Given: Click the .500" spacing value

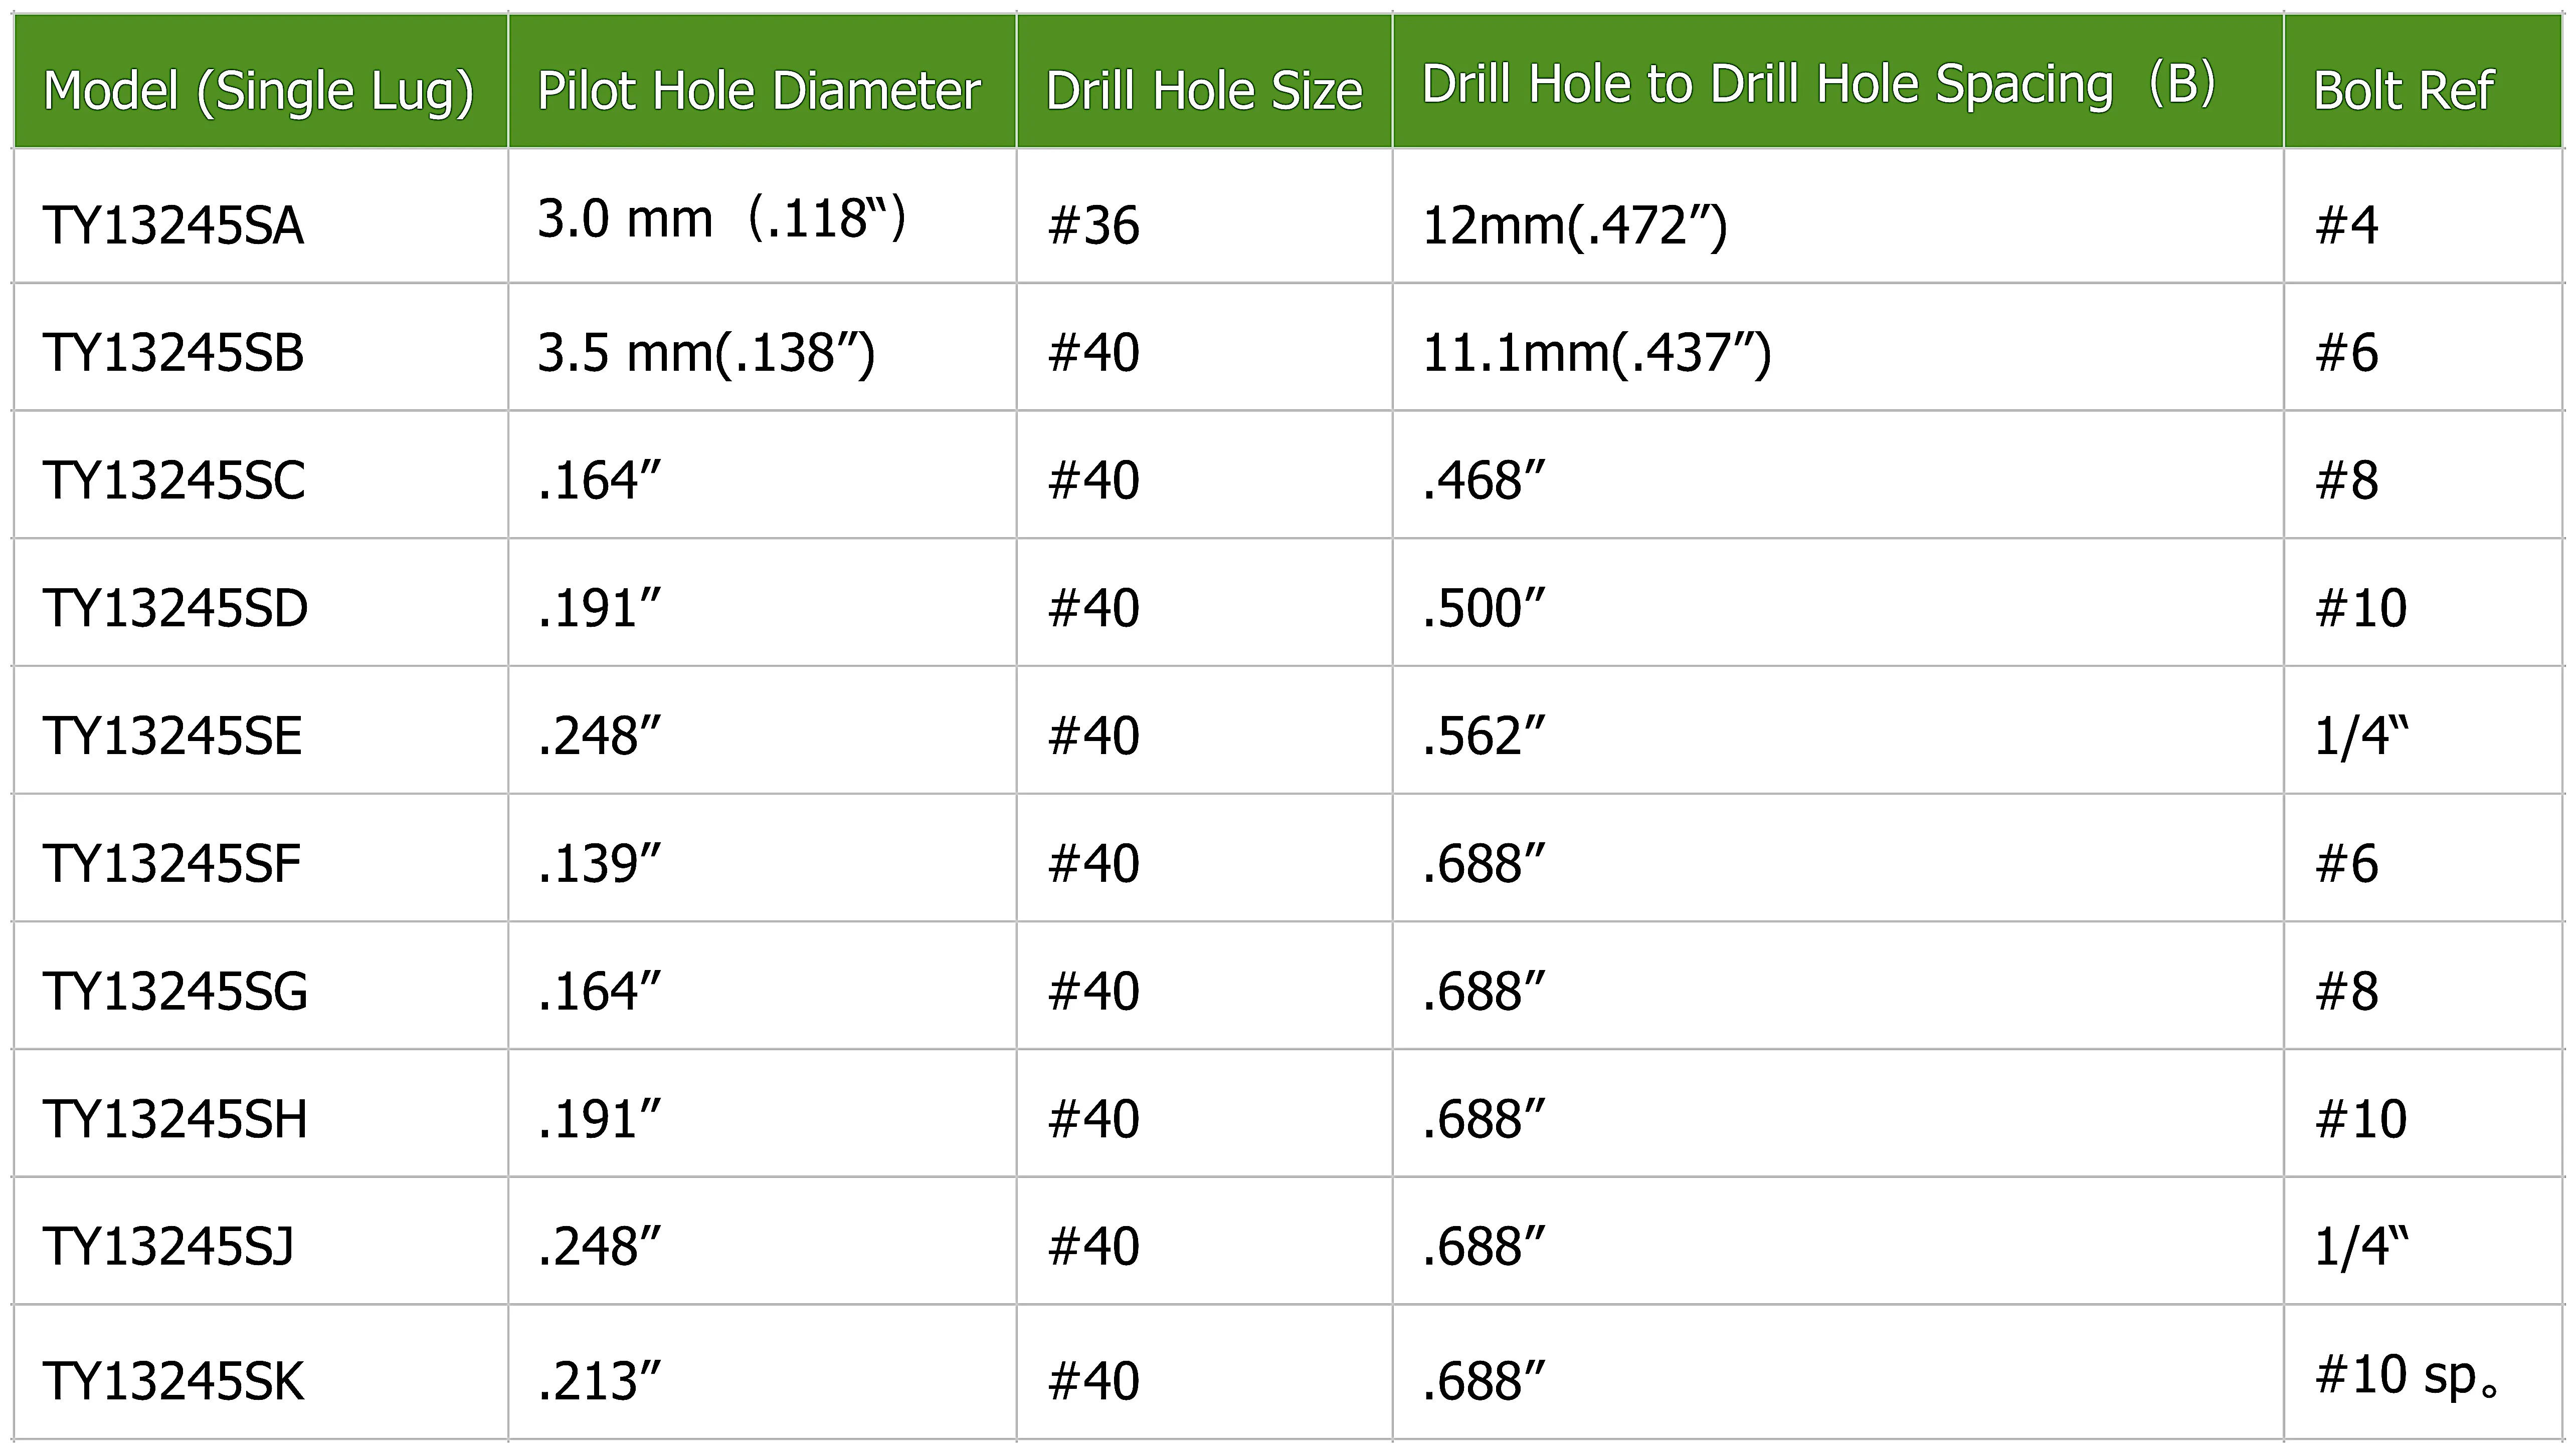Looking at the screenshot, I should (x=1483, y=608).
